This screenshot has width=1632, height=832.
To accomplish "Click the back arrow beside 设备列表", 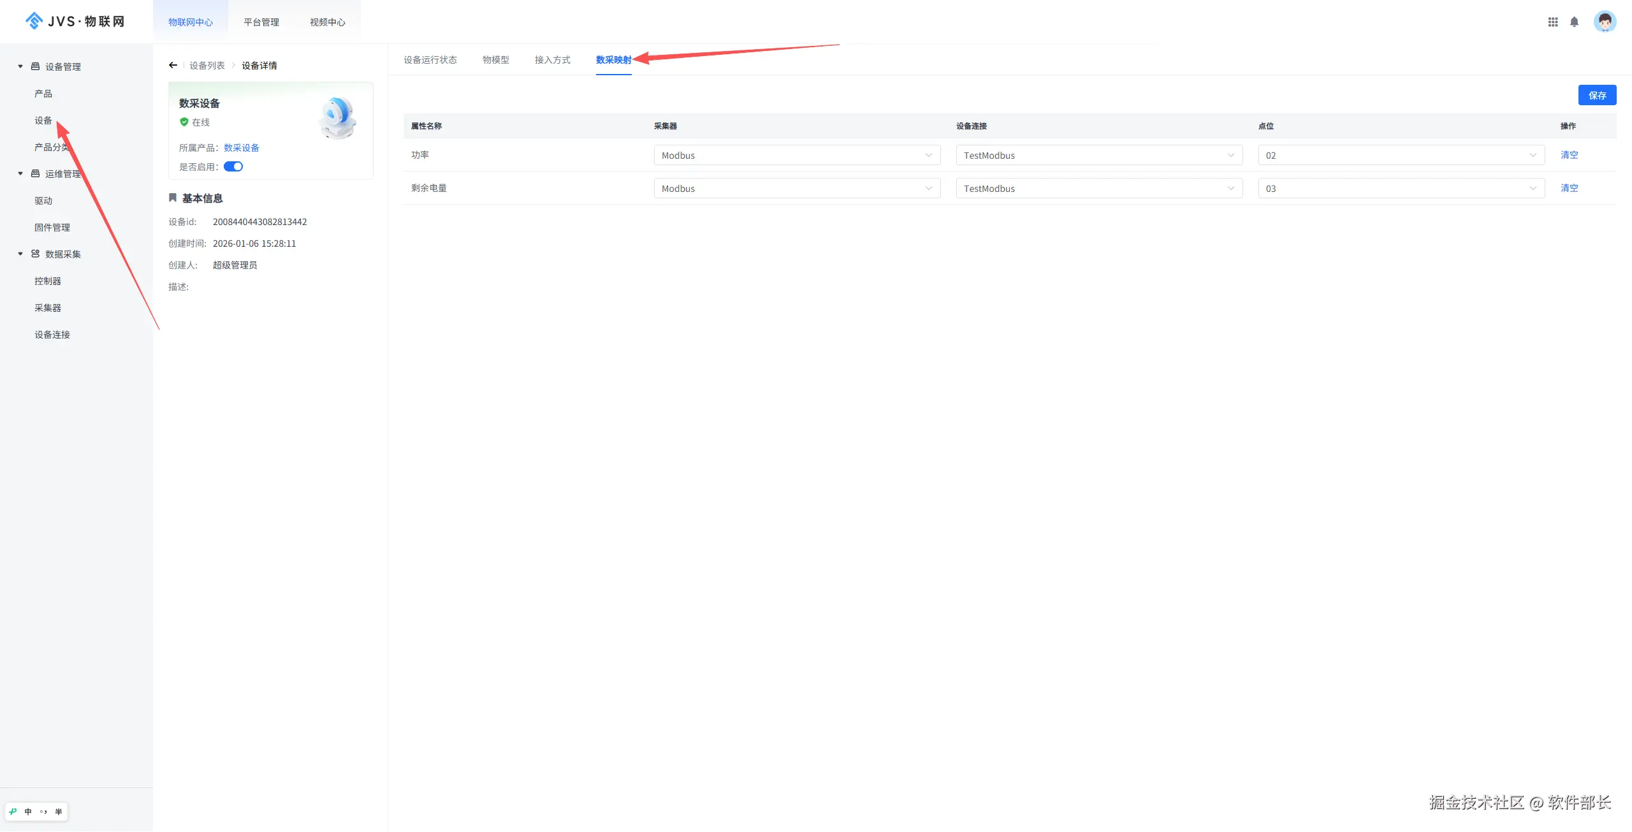I will coord(173,65).
